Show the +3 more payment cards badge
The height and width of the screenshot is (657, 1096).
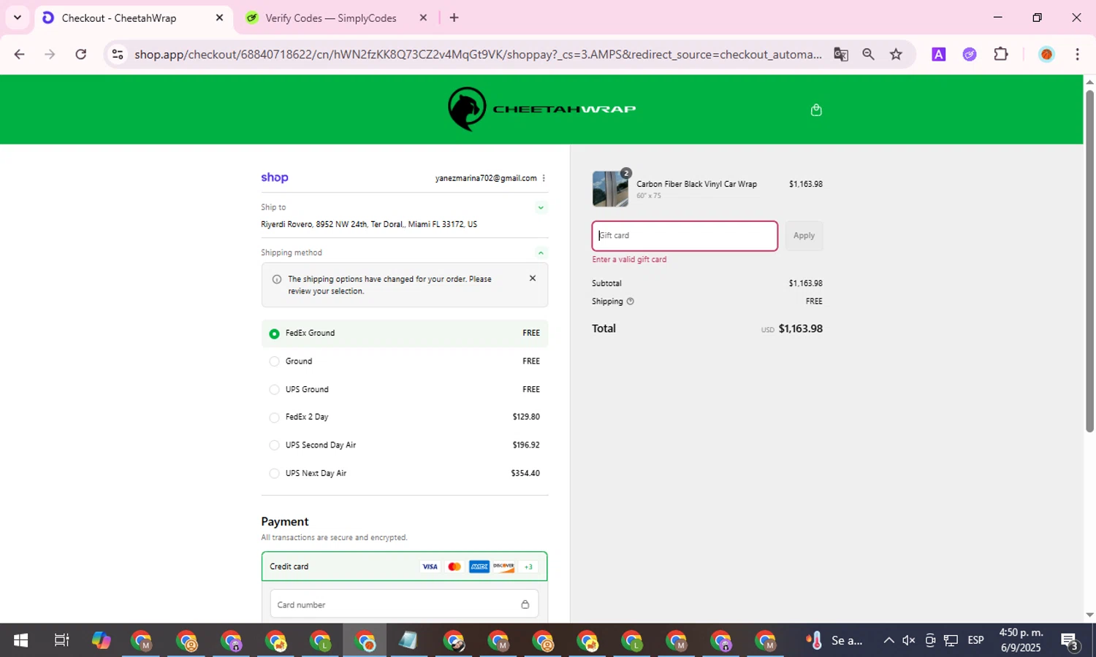click(528, 566)
